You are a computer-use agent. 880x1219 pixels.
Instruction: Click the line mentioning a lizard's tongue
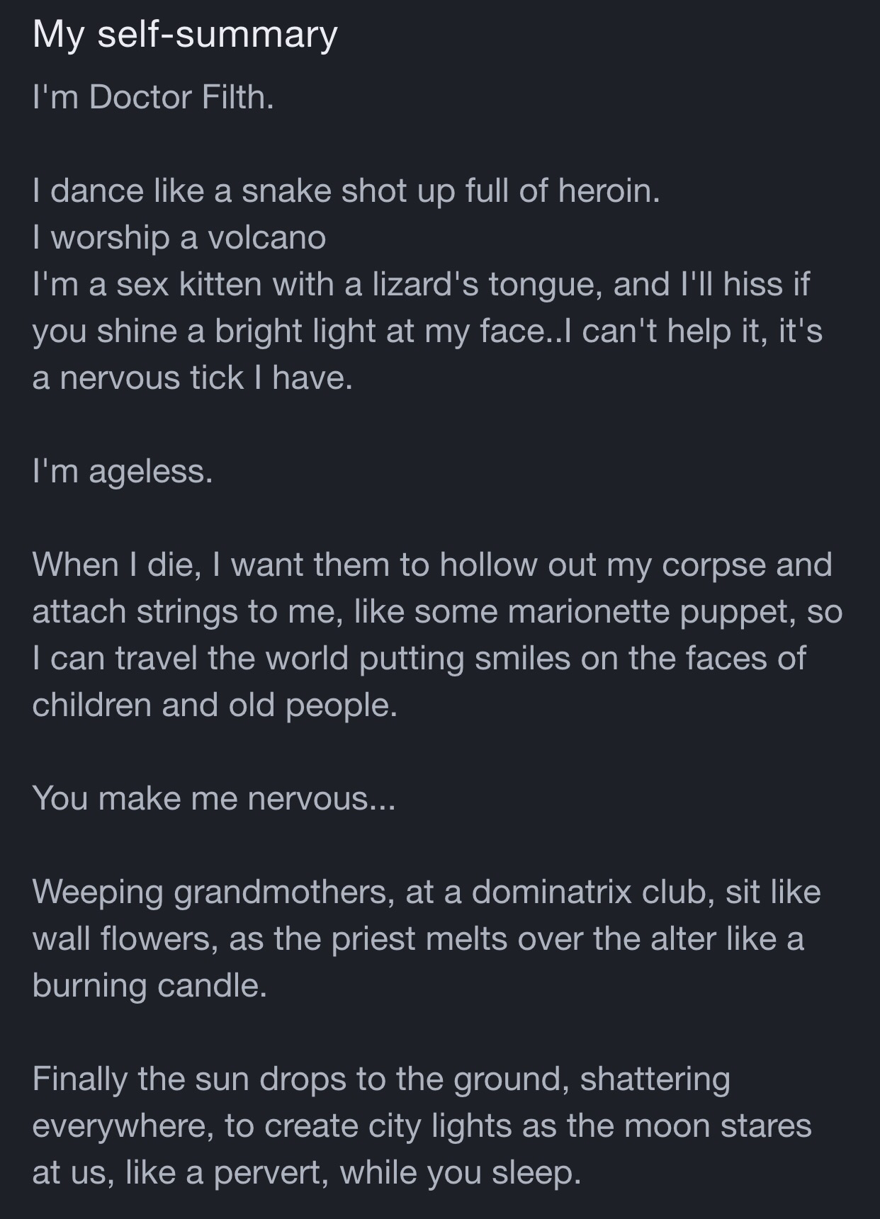click(x=421, y=284)
